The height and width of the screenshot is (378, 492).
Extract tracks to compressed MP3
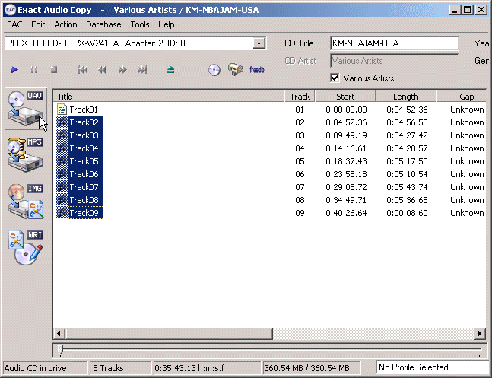[26, 154]
